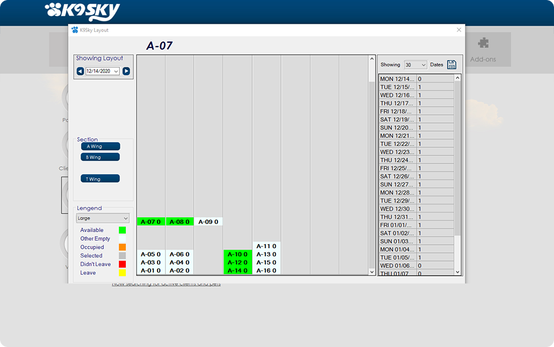Click the yellow Leave color swatch
Viewport: 554px width, 347px height.
(x=122, y=273)
